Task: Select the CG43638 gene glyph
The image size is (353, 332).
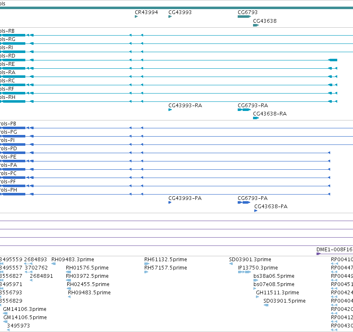Action: pos(256,25)
